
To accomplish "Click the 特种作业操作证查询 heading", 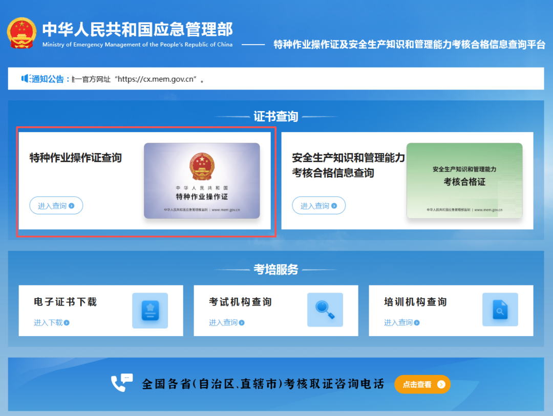I will [x=76, y=158].
